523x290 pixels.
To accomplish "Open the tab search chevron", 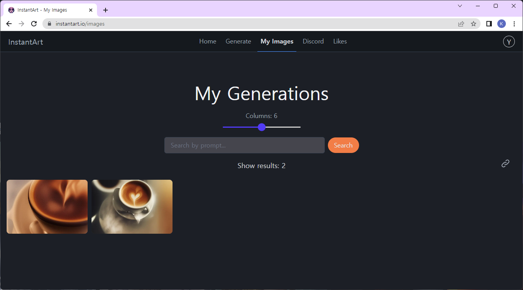I will pyautogui.click(x=460, y=6).
